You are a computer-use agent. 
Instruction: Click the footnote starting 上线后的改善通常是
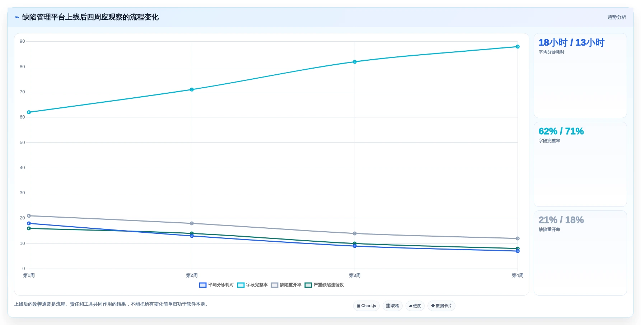(112, 304)
